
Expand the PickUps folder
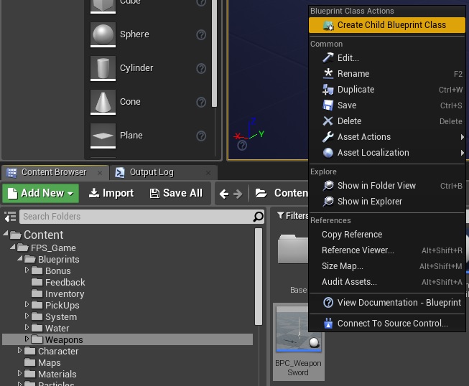tap(27, 305)
